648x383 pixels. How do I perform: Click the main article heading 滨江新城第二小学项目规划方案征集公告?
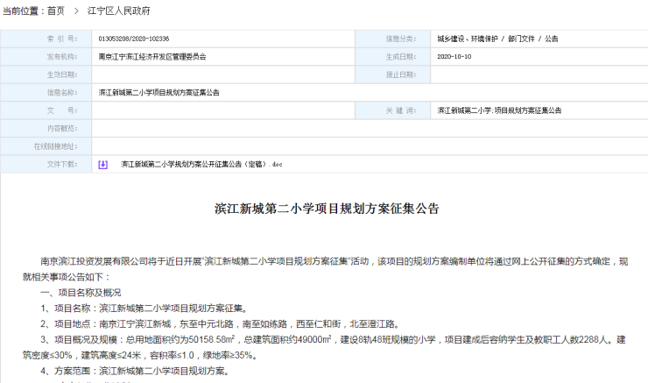pyautogui.click(x=327, y=209)
